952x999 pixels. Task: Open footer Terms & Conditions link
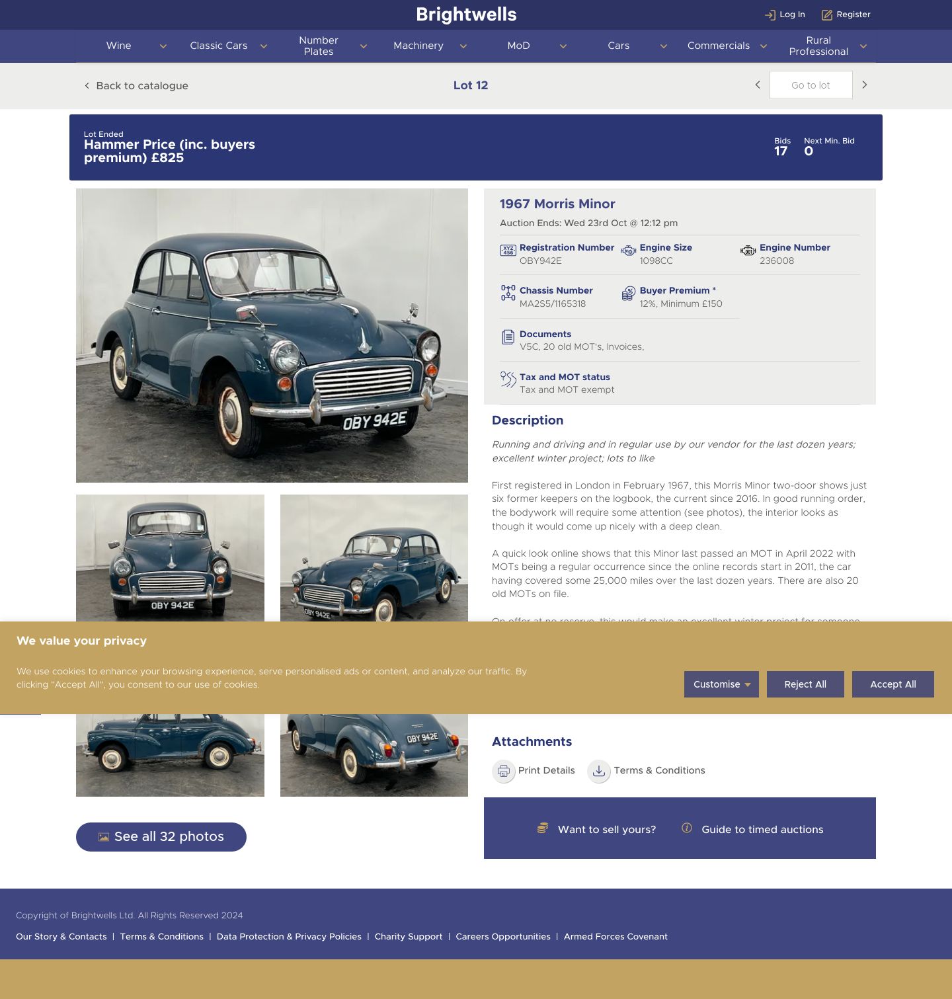(x=162, y=937)
